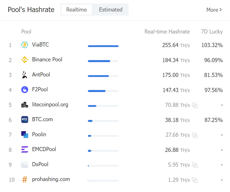
Task: Click the AntPool hashrate progress bar
Action: 103,76
